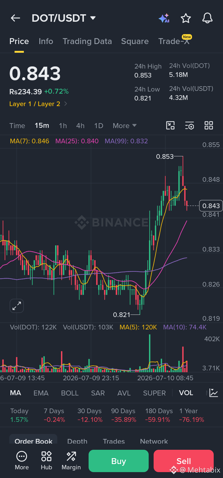
Task: Tap the volume MA(10): 74.4K label
Action: (x=185, y=327)
